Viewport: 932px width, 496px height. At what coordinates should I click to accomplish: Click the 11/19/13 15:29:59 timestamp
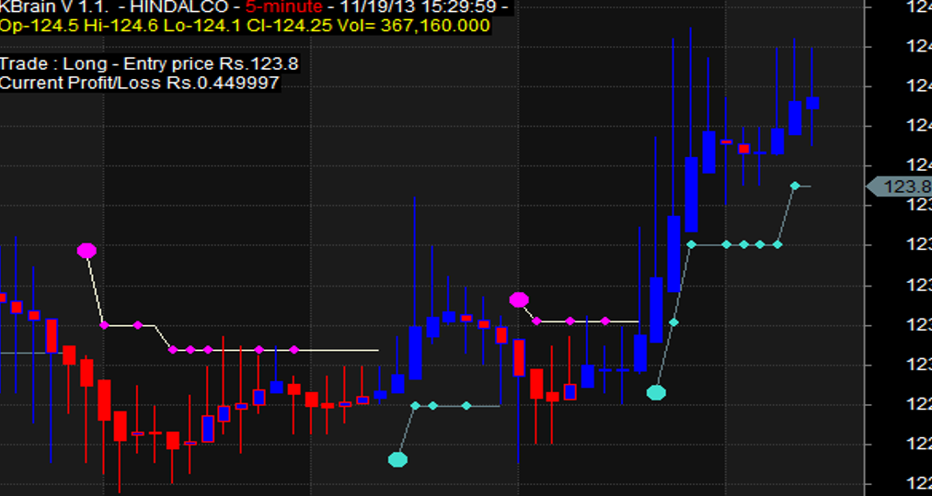click(417, 7)
